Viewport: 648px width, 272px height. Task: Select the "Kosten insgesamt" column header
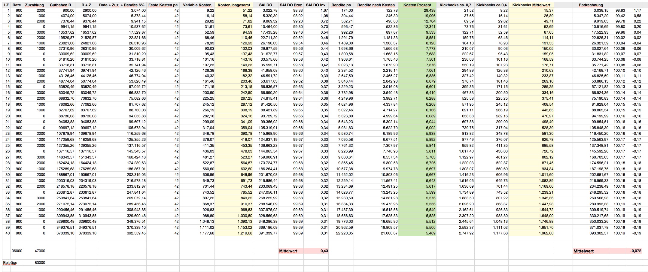point(234,5)
